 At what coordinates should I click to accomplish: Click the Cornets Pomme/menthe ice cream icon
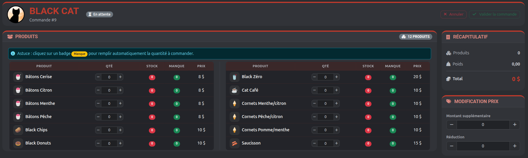pos(234,130)
